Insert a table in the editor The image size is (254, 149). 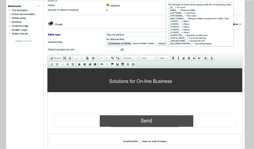point(123,64)
